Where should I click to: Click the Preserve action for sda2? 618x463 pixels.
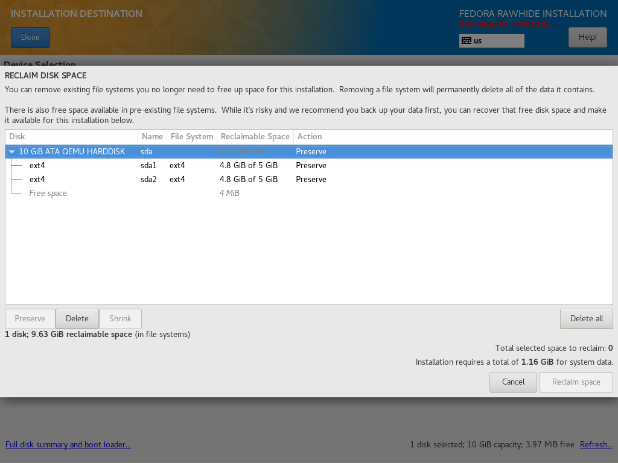(x=311, y=179)
